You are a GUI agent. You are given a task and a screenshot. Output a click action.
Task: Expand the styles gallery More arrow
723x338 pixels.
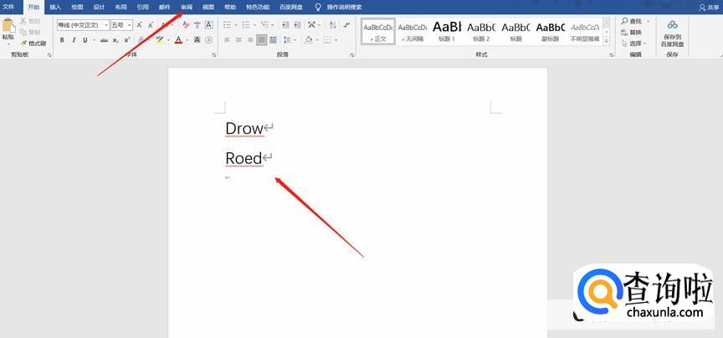pyautogui.click(x=607, y=41)
